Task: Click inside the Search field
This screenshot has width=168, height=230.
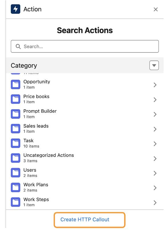Action: pyautogui.click(x=84, y=46)
